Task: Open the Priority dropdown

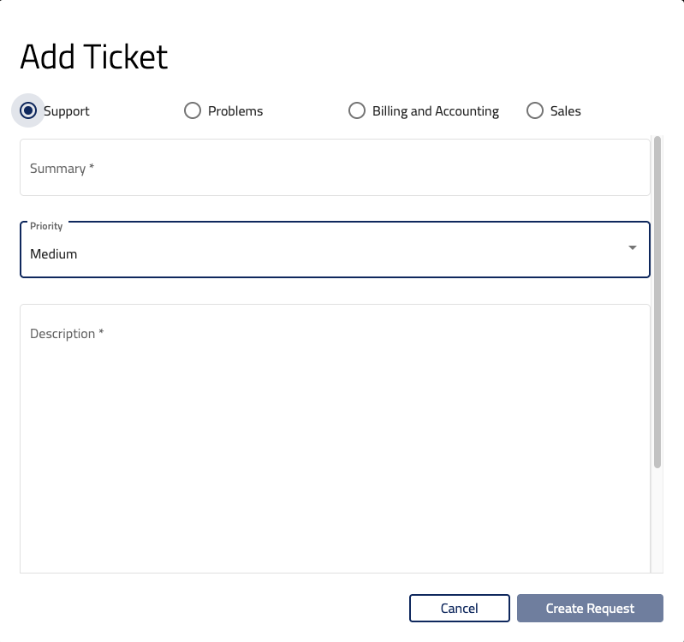Action: point(335,253)
